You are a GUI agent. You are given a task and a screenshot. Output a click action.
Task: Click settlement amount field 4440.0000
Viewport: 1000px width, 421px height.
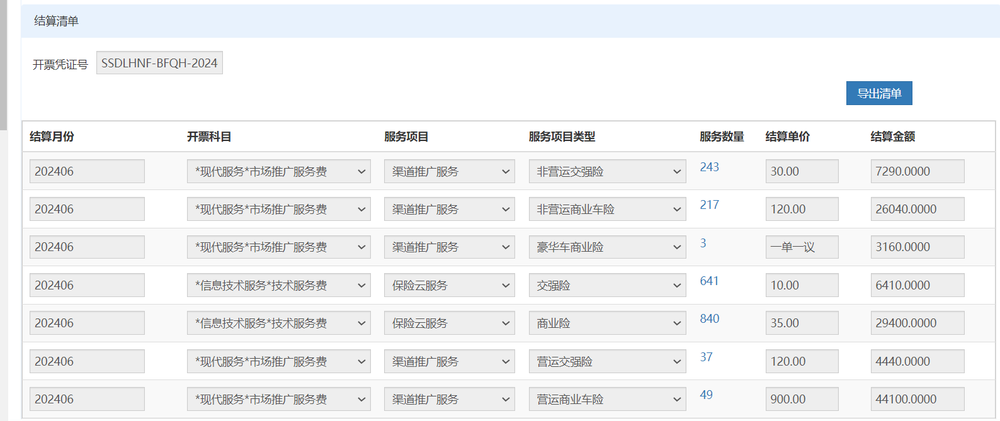coord(918,361)
